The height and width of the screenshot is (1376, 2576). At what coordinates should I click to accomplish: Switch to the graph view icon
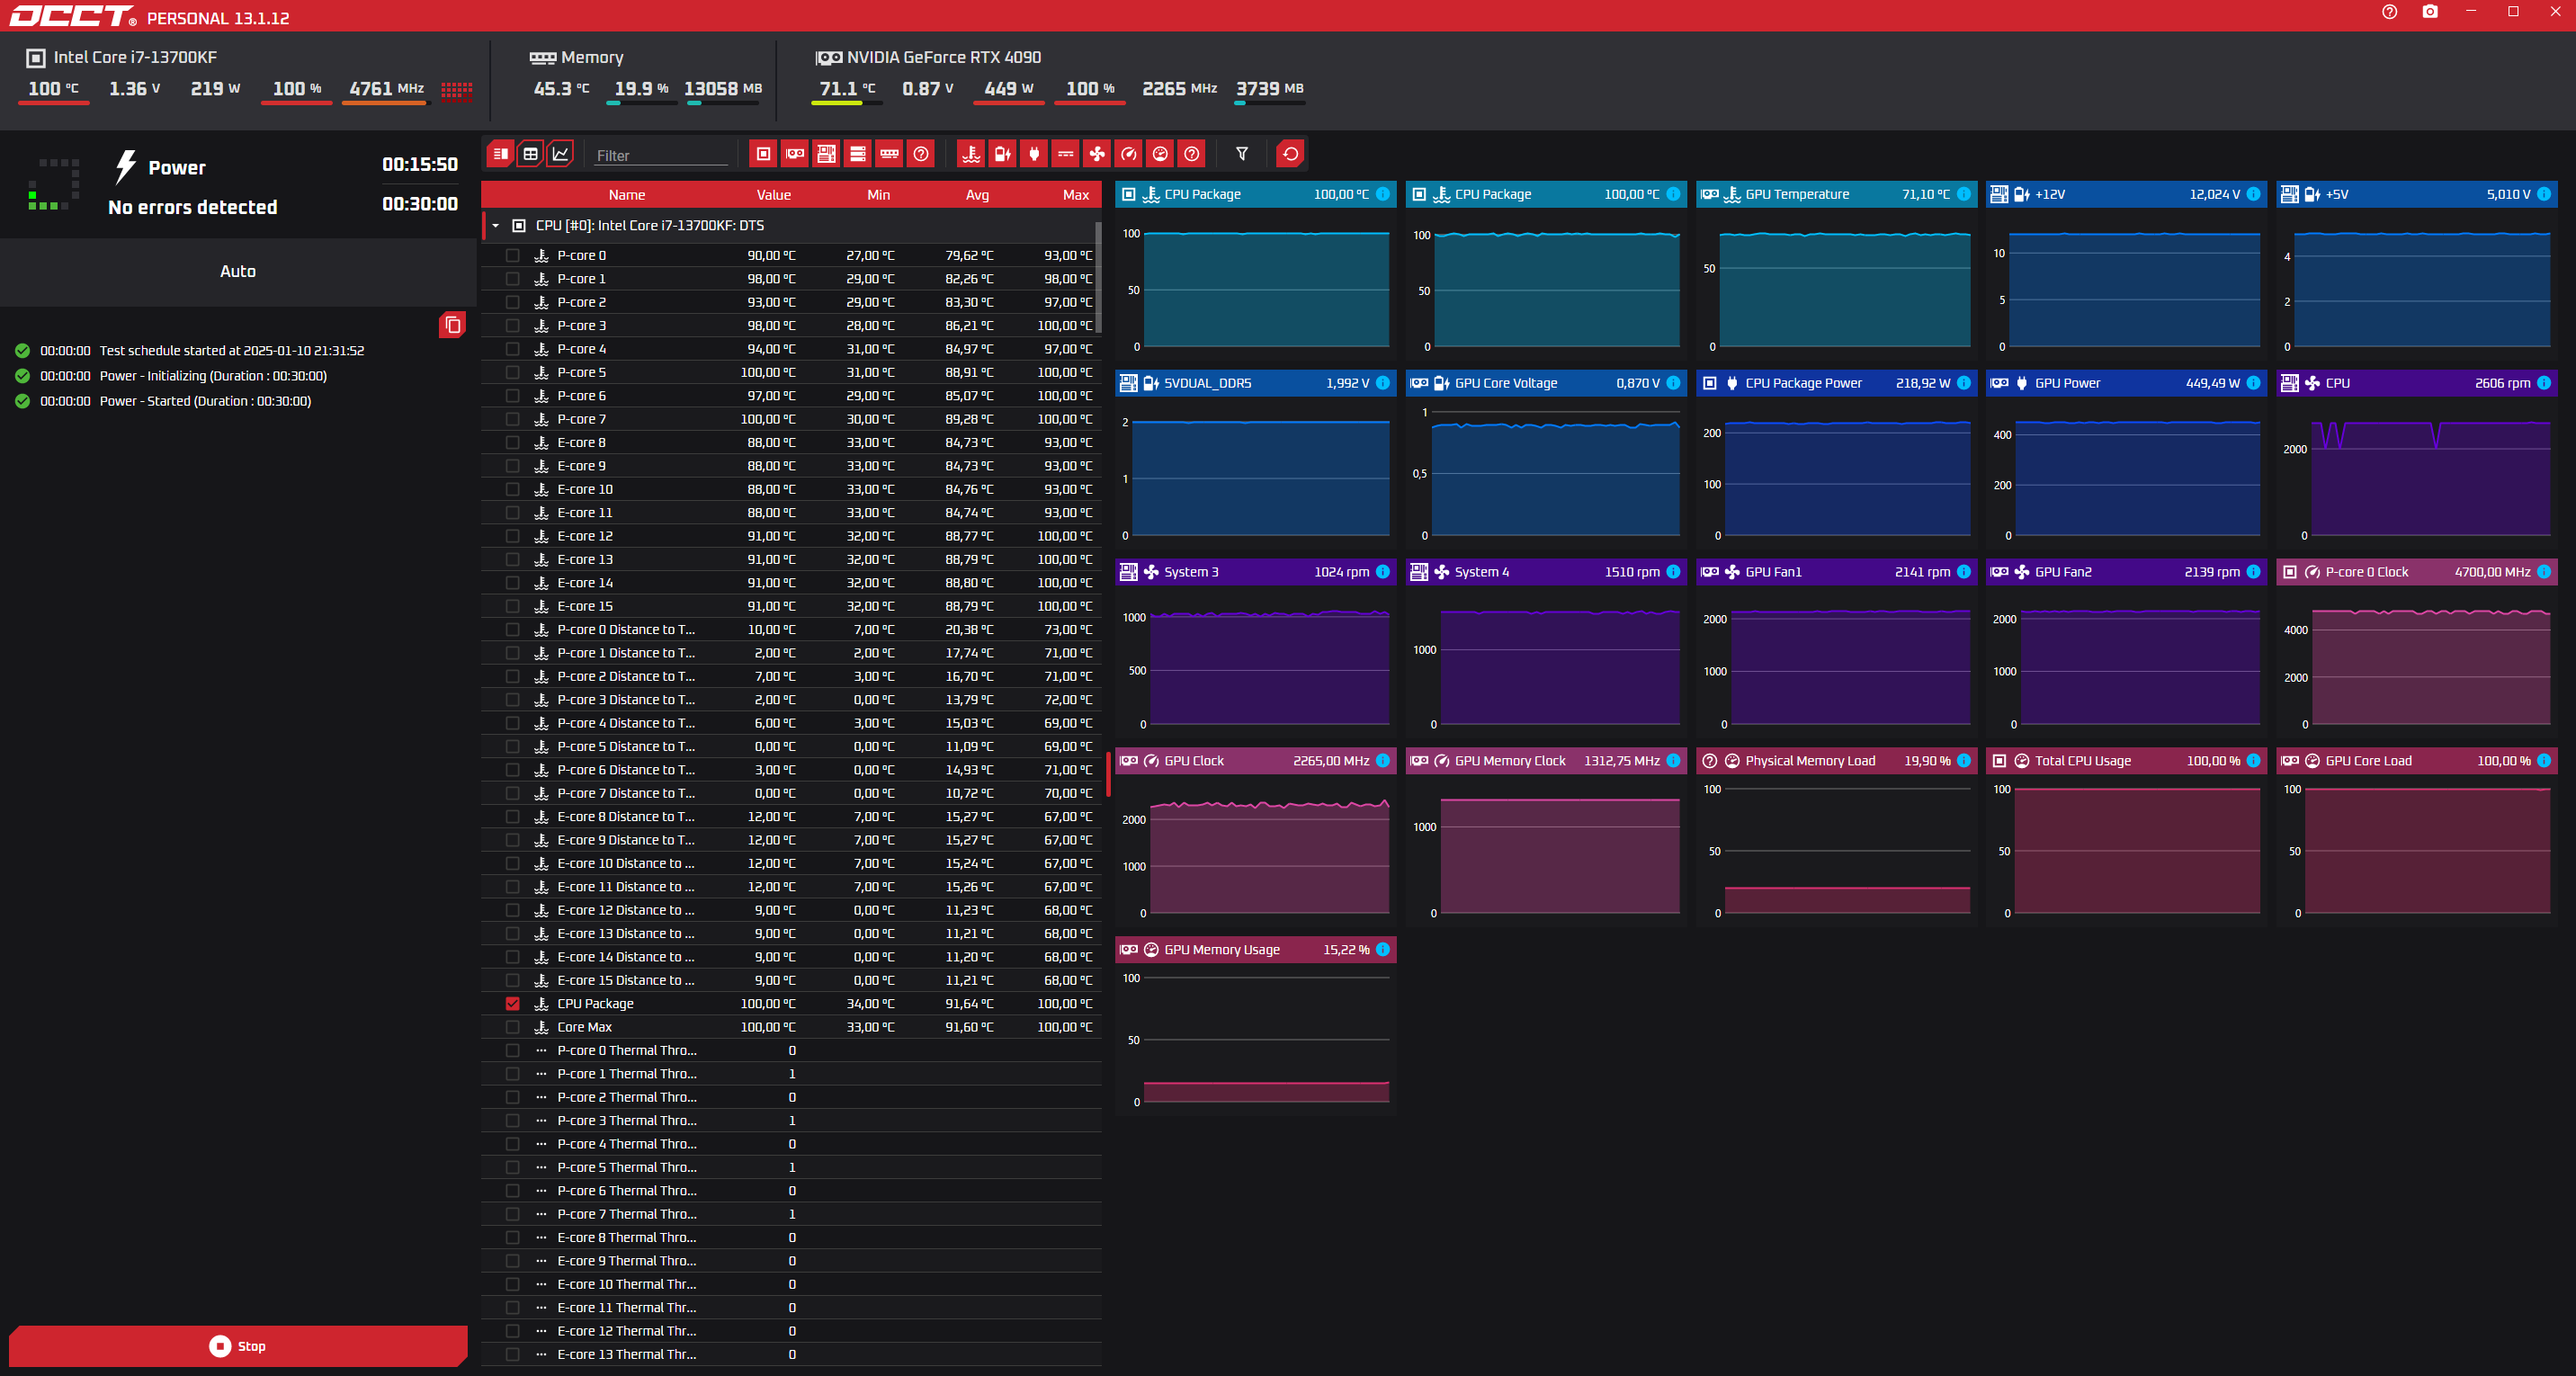click(x=560, y=154)
